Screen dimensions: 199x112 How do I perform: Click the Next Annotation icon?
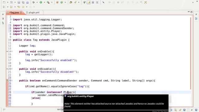click(4, 7)
